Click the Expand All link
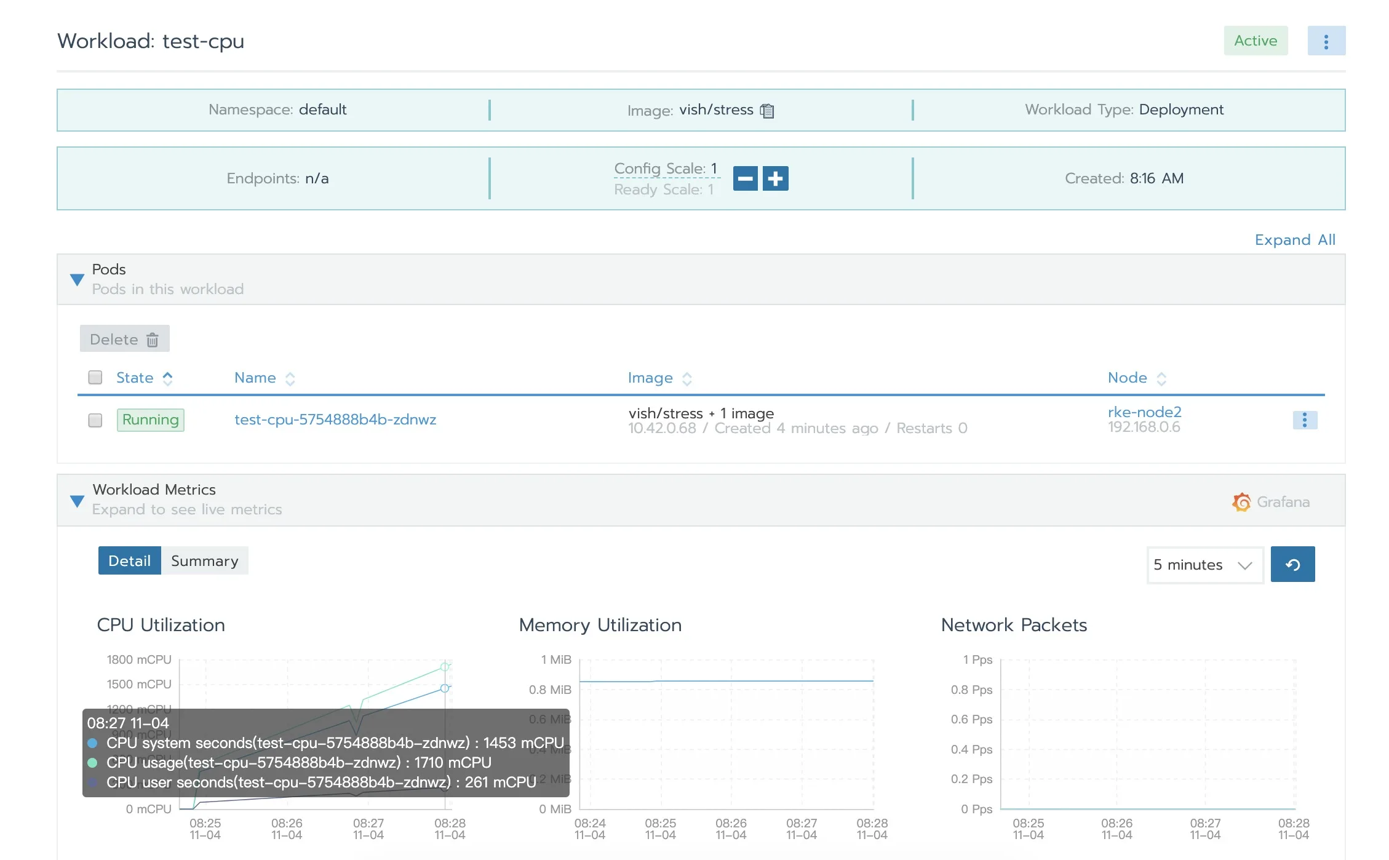Viewport: 1389px width, 860px height. (x=1295, y=240)
